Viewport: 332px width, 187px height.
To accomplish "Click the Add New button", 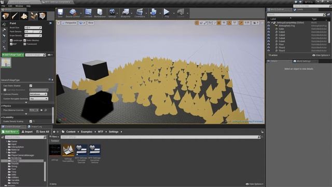I will pyautogui.click(x=10, y=131).
